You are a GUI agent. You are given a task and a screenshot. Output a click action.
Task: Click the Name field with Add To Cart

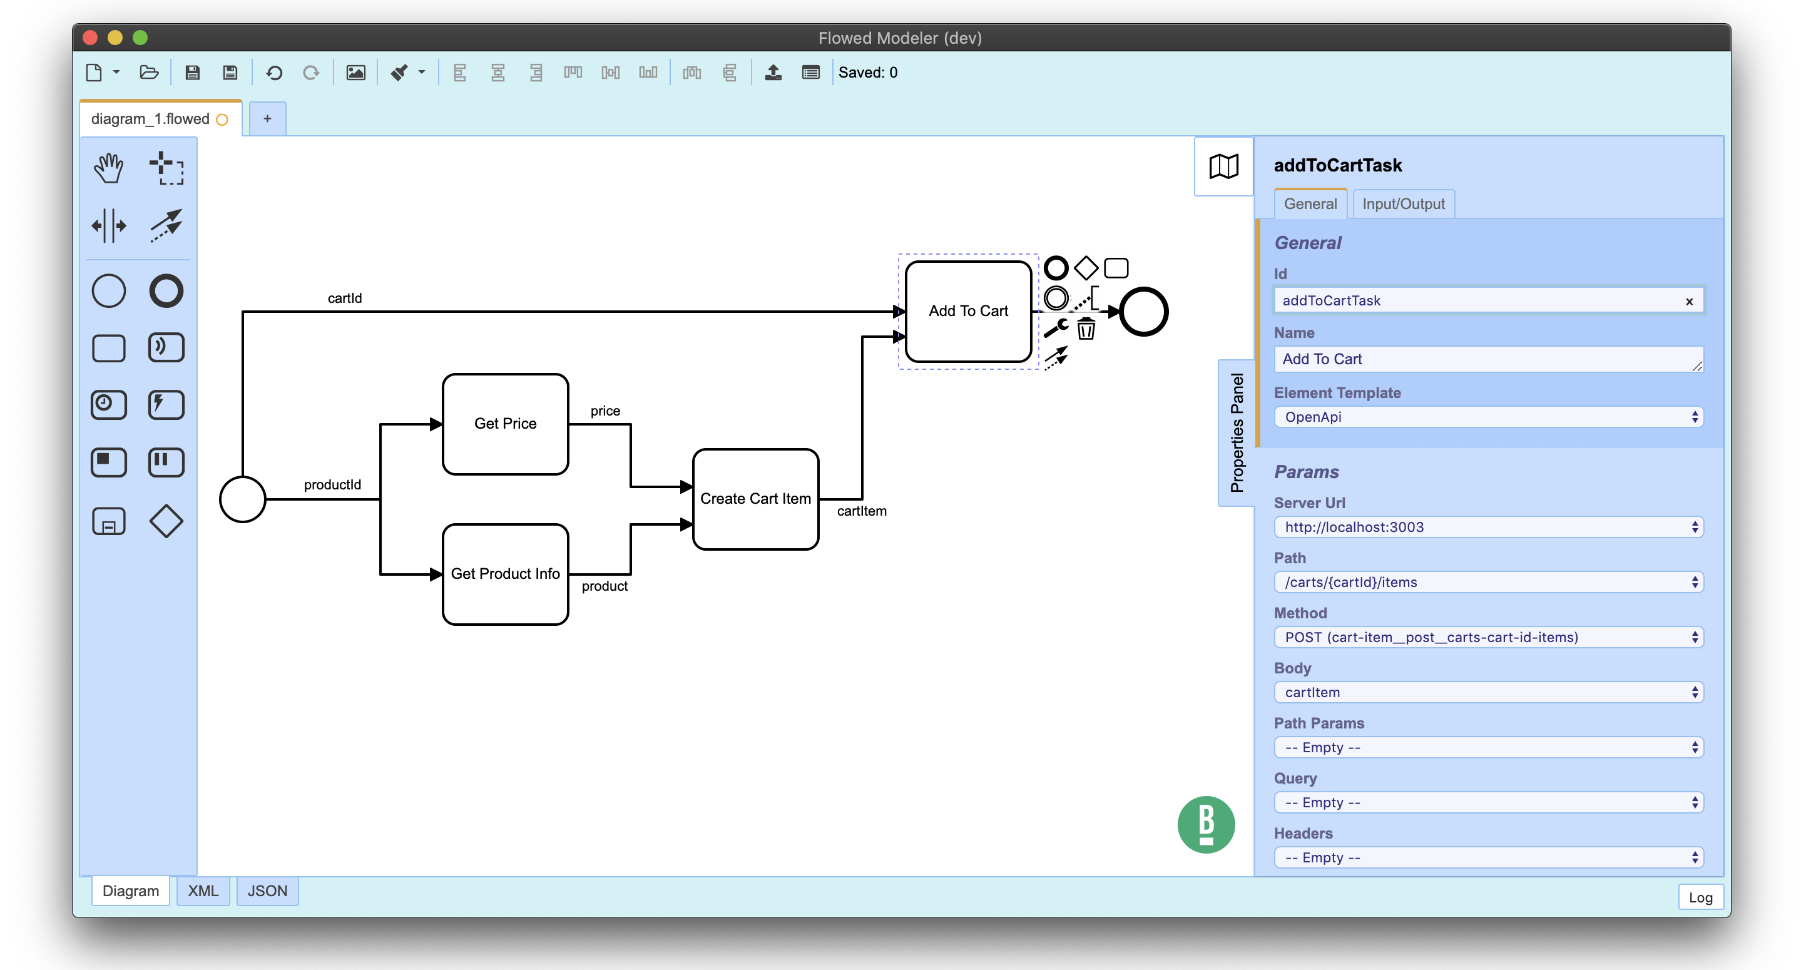click(1483, 359)
